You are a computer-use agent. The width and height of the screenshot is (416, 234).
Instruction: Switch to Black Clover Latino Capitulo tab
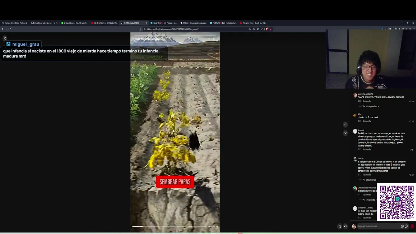point(45,23)
